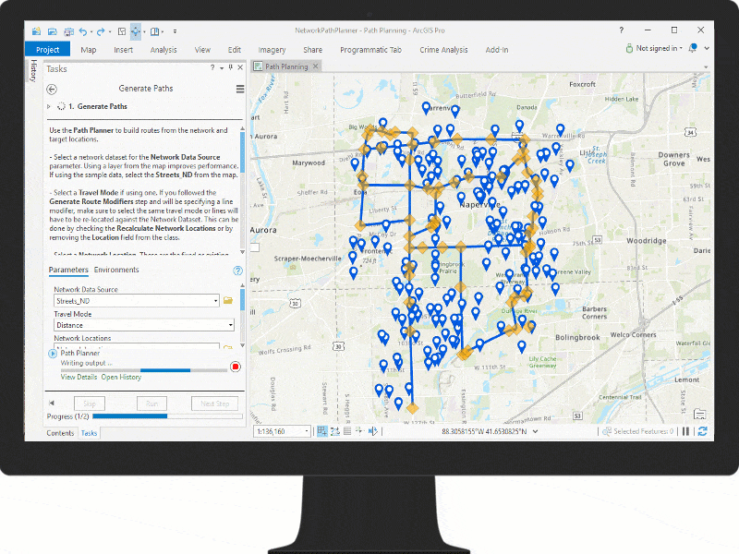Open the Share ribbon tab
The height and width of the screenshot is (554, 739).
tap(312, 50)
